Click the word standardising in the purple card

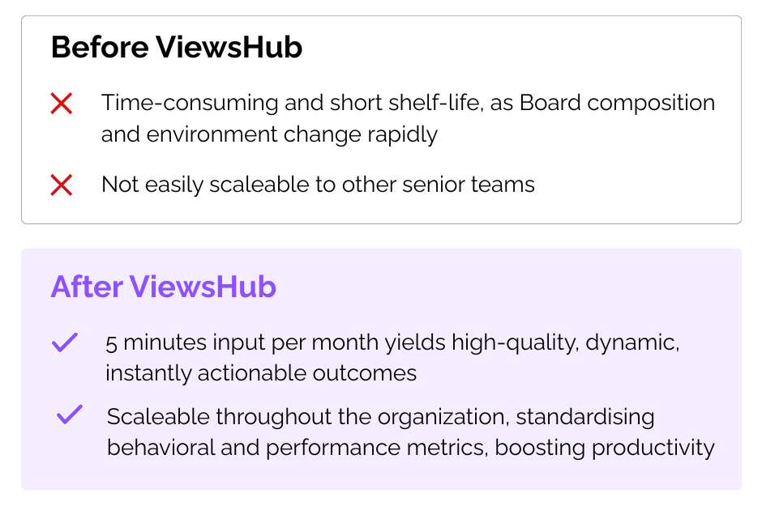coord(585,417)
